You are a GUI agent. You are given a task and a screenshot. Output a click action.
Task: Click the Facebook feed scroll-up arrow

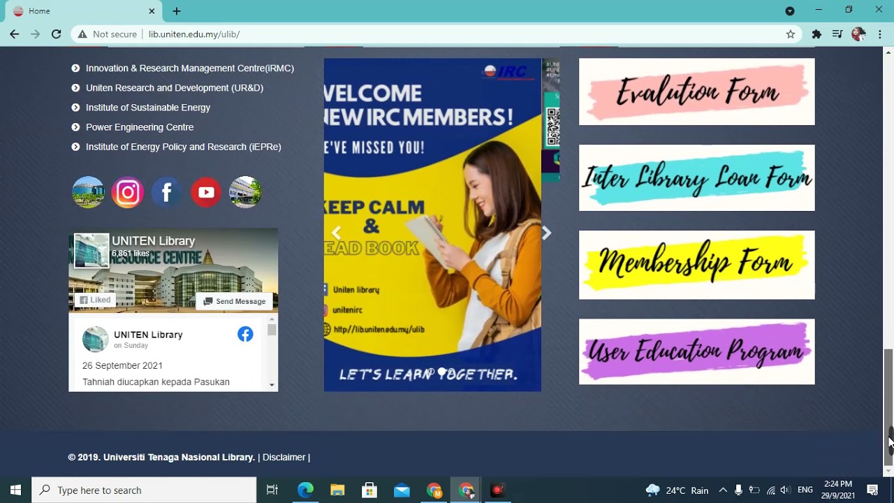(x=272, y=320)
